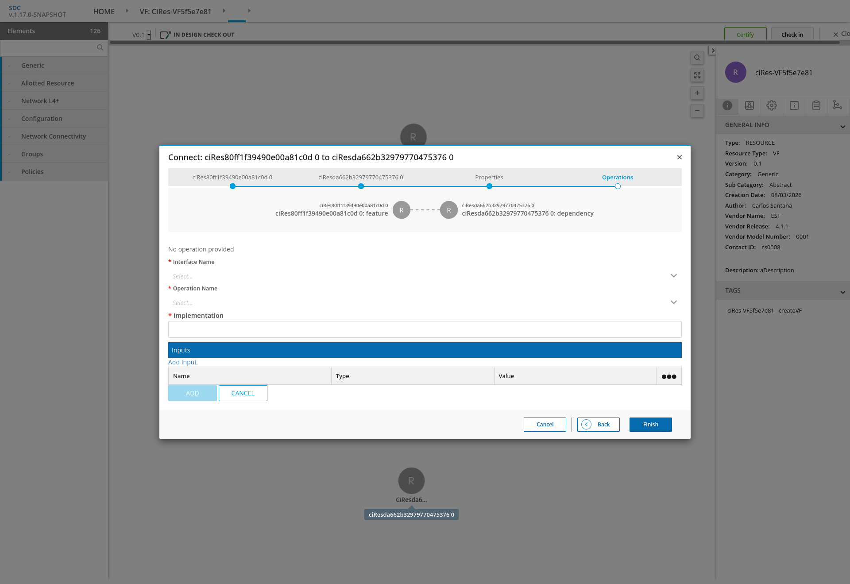Viewport: 850px width, 584px height.
Task: Focus the Implementation text field
Action: point(425,329)
